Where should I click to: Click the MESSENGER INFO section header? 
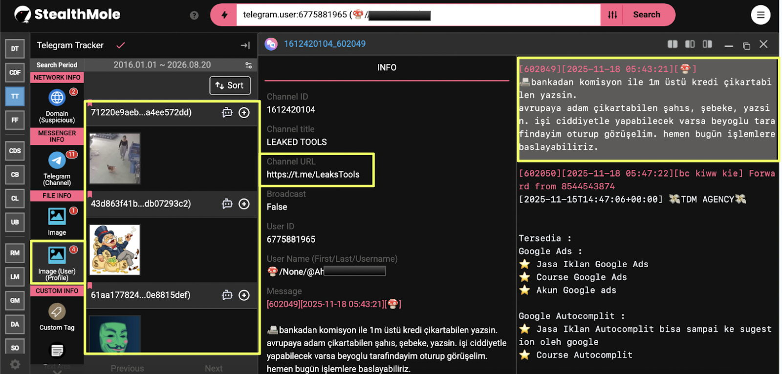[57, 136]
